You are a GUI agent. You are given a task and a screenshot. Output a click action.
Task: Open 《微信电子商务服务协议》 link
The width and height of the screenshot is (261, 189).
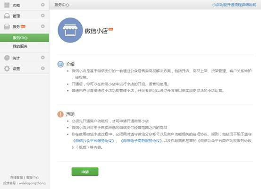141,141
